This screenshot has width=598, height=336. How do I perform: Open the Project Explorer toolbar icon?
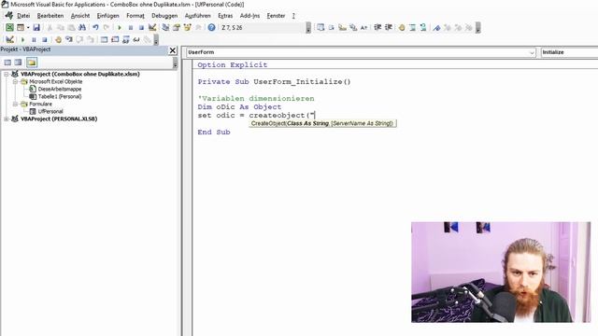coord(165,27)
